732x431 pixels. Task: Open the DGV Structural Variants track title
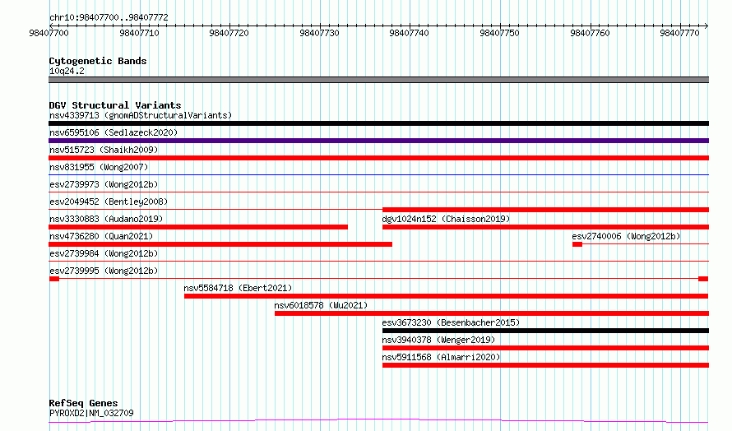click(x=115, y=105)
